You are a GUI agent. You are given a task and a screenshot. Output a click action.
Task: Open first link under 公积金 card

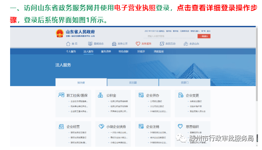(119, 101)
